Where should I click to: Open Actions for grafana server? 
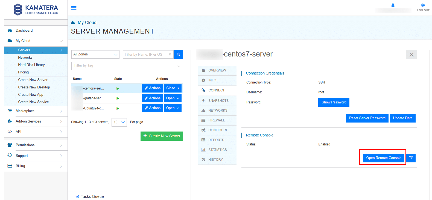click(x=152, y=98)
